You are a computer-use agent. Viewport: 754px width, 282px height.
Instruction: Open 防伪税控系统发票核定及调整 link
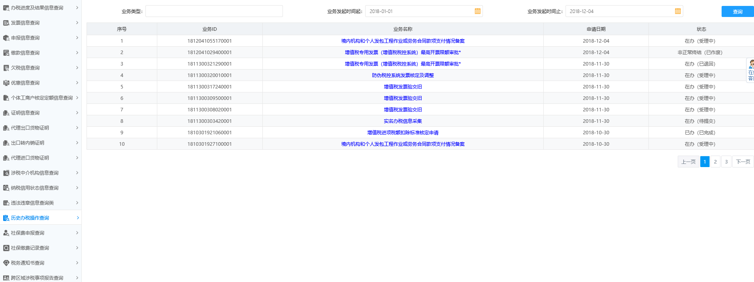coord(403,75)
